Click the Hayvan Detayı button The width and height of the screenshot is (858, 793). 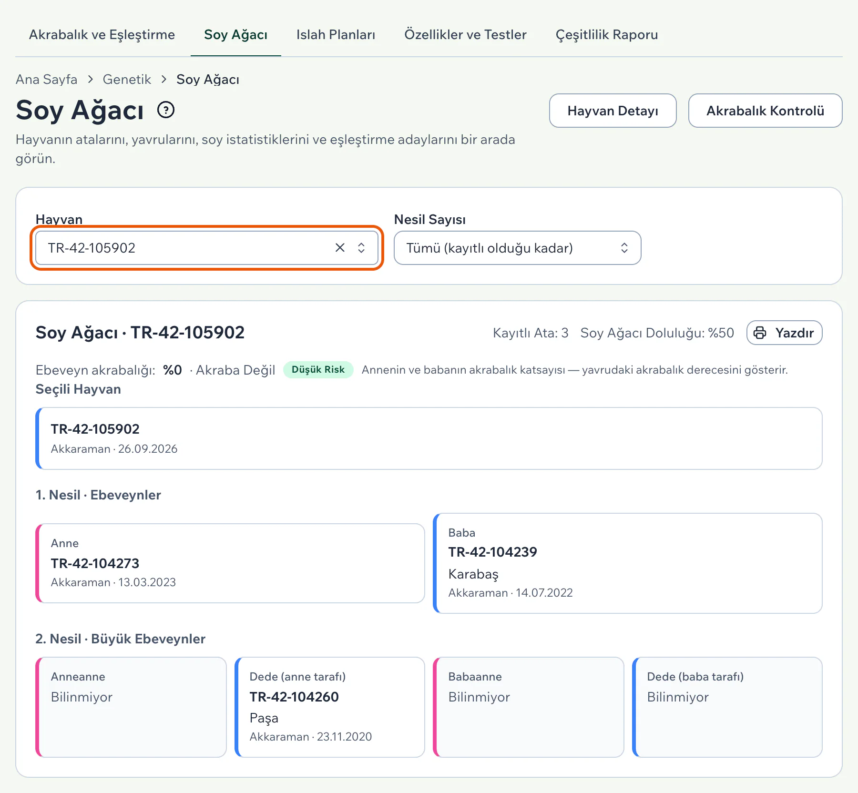coord(613,111)
